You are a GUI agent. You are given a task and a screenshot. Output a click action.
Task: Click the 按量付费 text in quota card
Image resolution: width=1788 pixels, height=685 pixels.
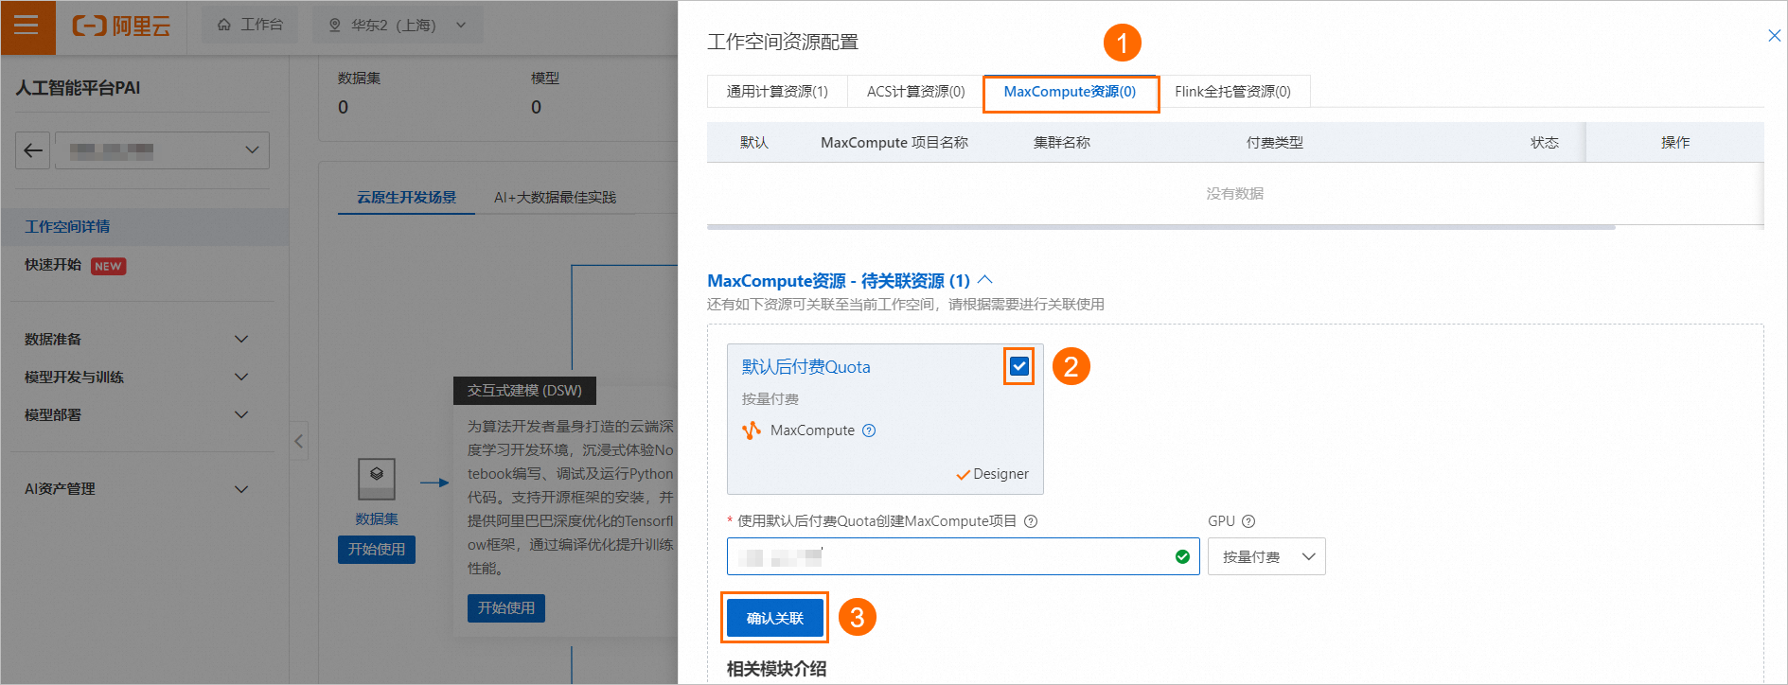(x=770, y=399)
